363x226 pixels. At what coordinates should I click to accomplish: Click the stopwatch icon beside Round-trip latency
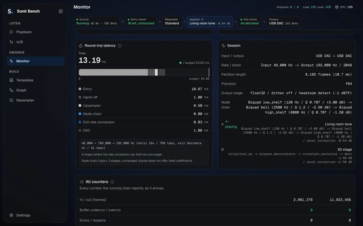pyautogui.click(x=81, y=46)
